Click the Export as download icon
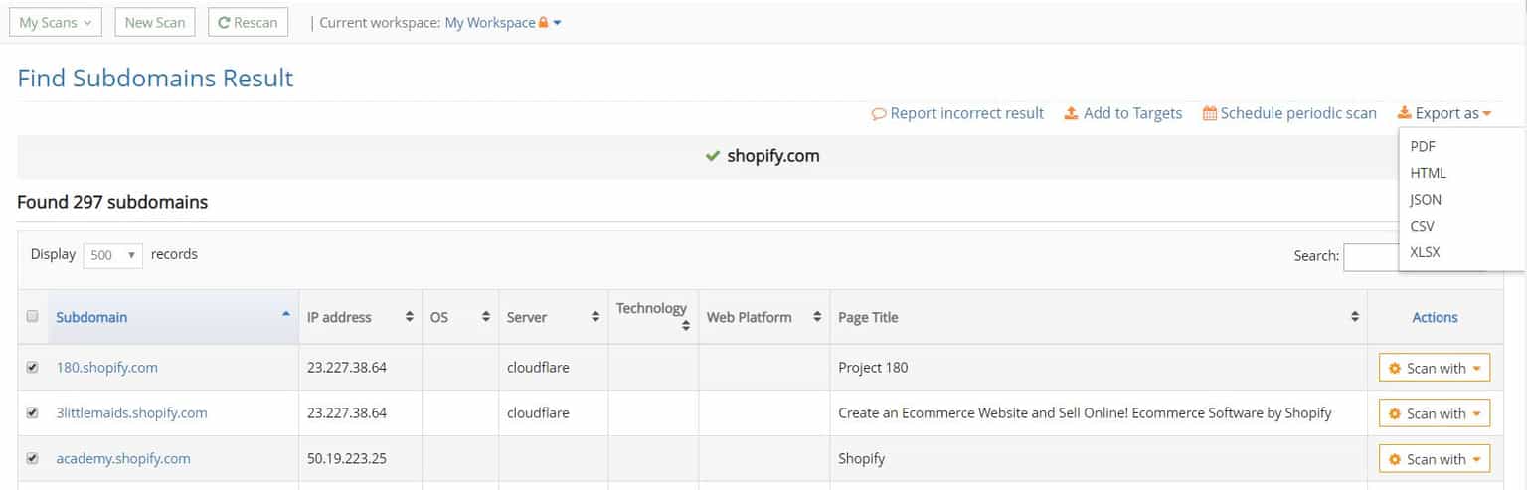The width and height of the screenshot is (1527, 490). click(x=1404, y=113)
